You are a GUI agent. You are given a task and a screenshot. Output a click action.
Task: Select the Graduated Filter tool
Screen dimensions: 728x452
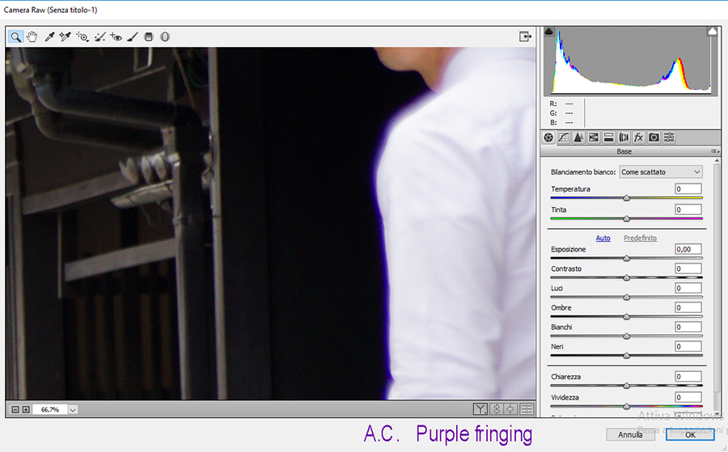[149, 36]
